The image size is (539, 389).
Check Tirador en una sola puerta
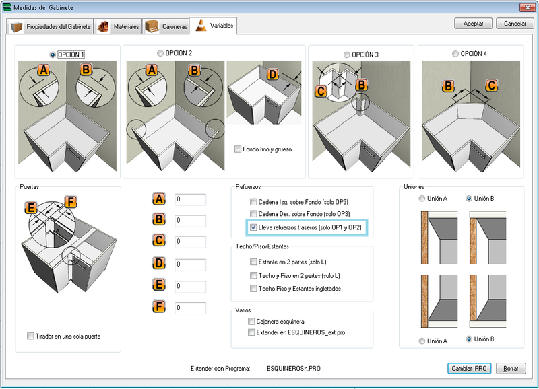pos(30,336)
